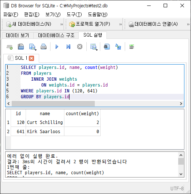This screenshot has height=194, width=191.
Task: Select the SQL 1 editor tab
Action: coord(21,58)
